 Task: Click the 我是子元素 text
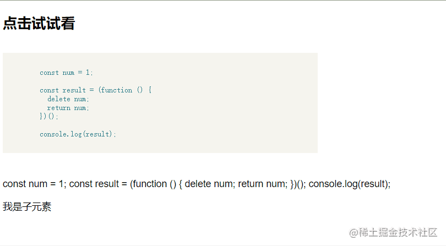click(x=27, y=207)
